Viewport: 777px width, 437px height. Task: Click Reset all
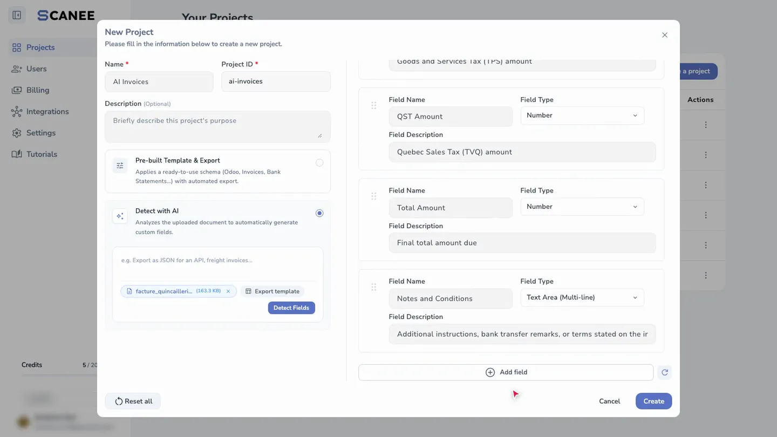133,401
